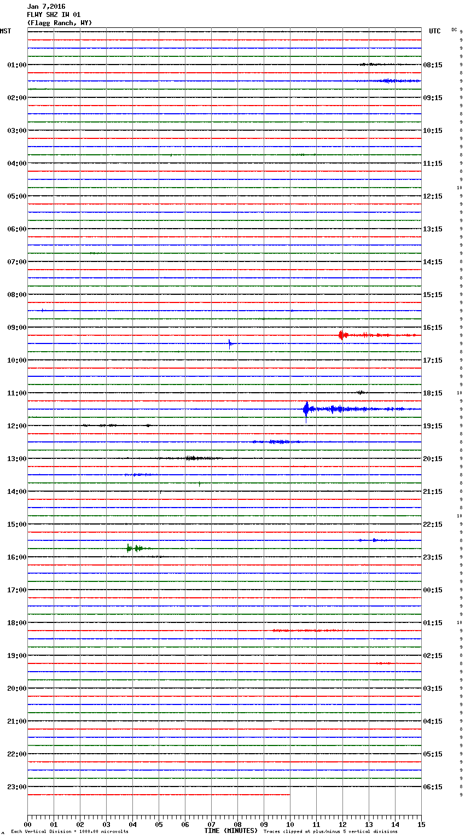
Task: Click the 14:15 UTC time label
Action: tap(433, 261)
